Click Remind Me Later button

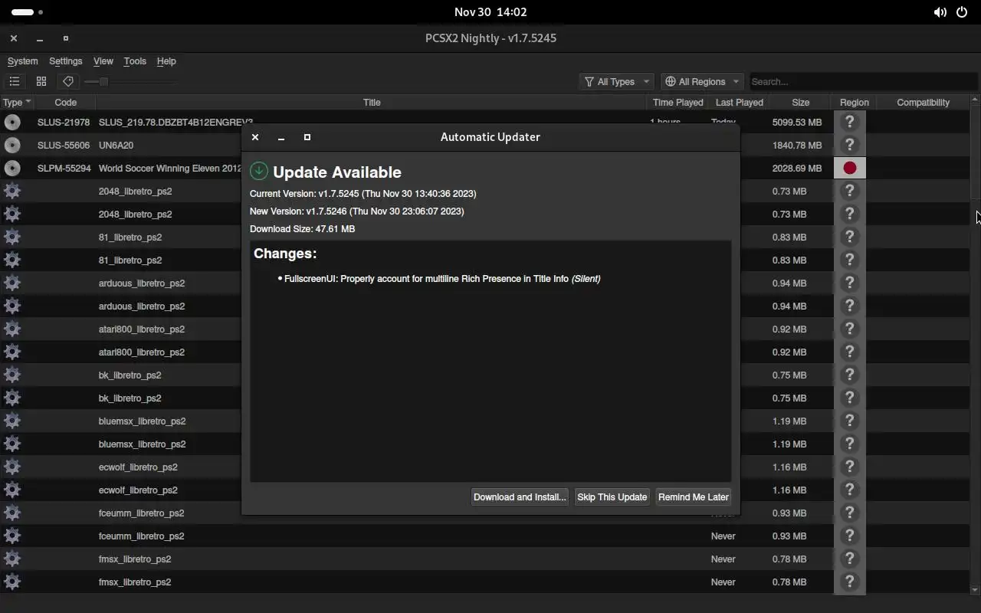click(x=694, y=497)
